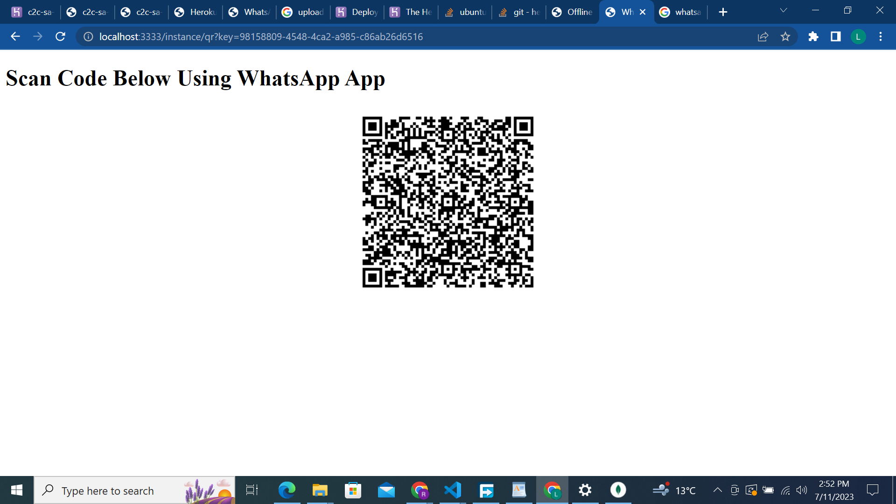This screenshot has height=504, width=896.
Task: Open Chrome three-dot menu
Action: point(881,36)
